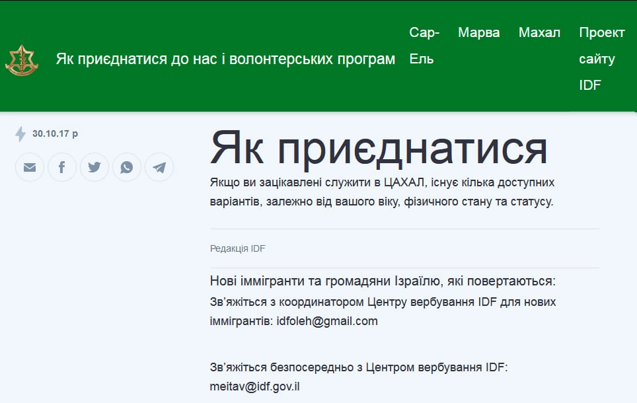Click the 'Редакція IDF' author label
This screenshot has height=403, width=637.
(238, 248)
